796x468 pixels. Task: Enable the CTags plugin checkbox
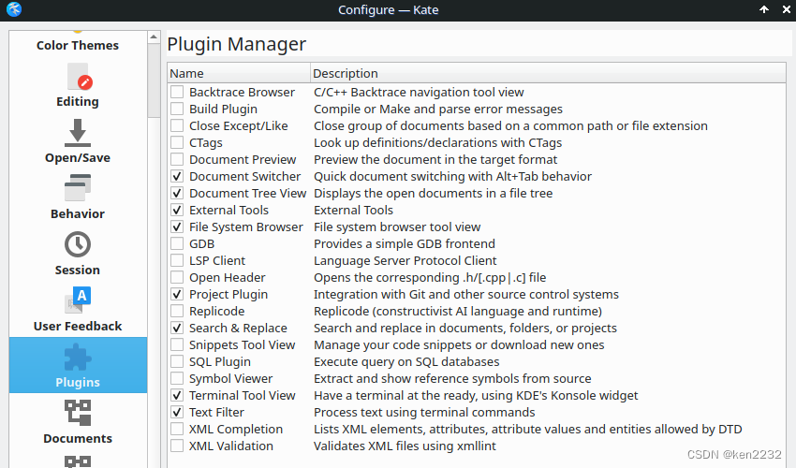pyautogui.click(x=177, y=142)
